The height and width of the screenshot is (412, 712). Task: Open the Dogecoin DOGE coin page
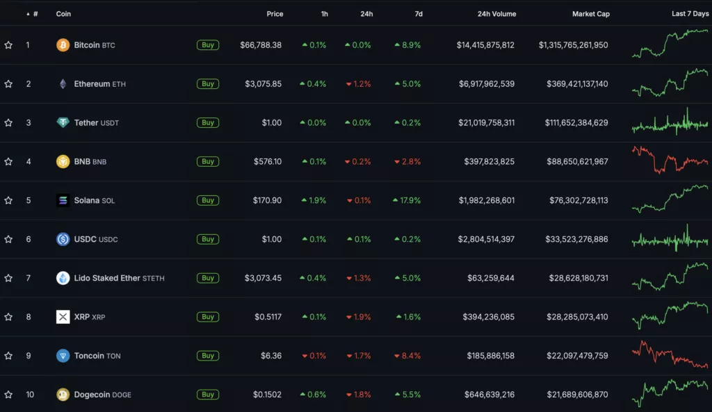[103, 395]
